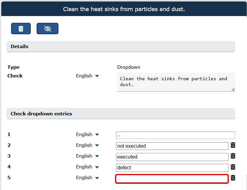Click the 'not executed' input field

(172, 146)
